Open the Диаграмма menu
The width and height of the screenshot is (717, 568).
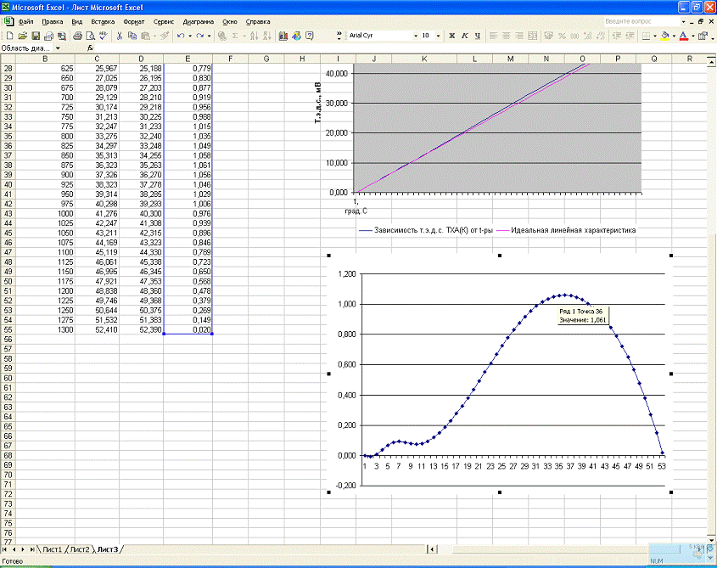click(x=198, y=20)
